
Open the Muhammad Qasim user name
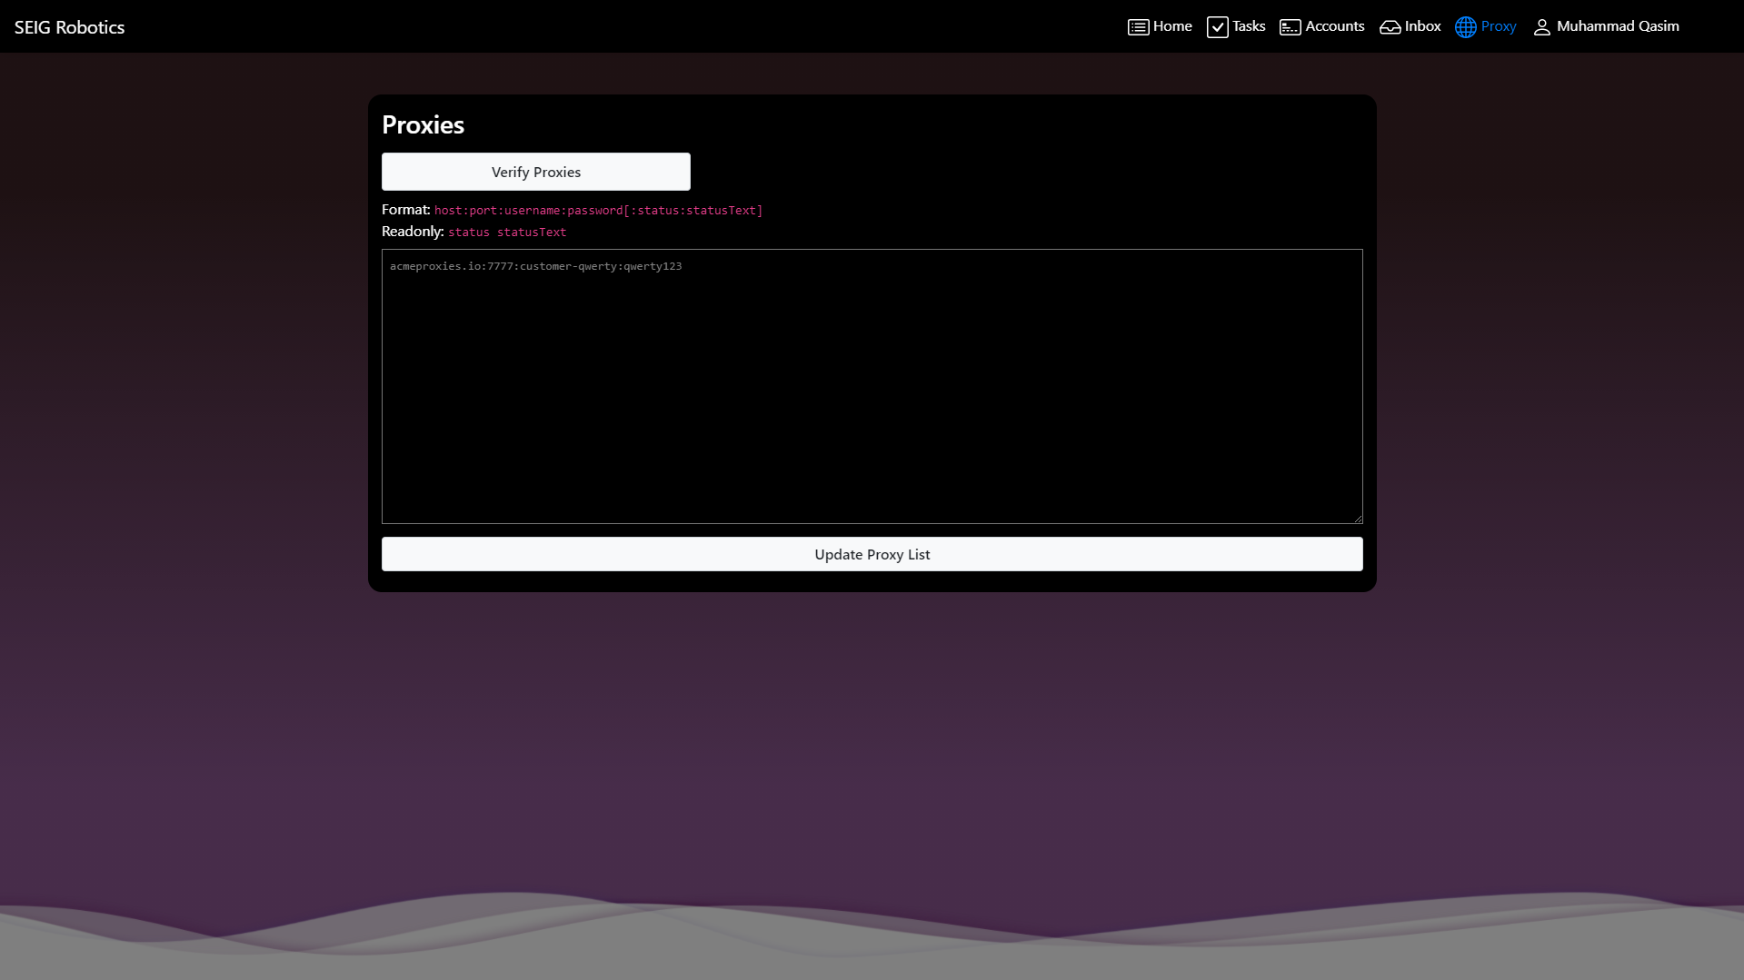click(x=1617, y=26)
